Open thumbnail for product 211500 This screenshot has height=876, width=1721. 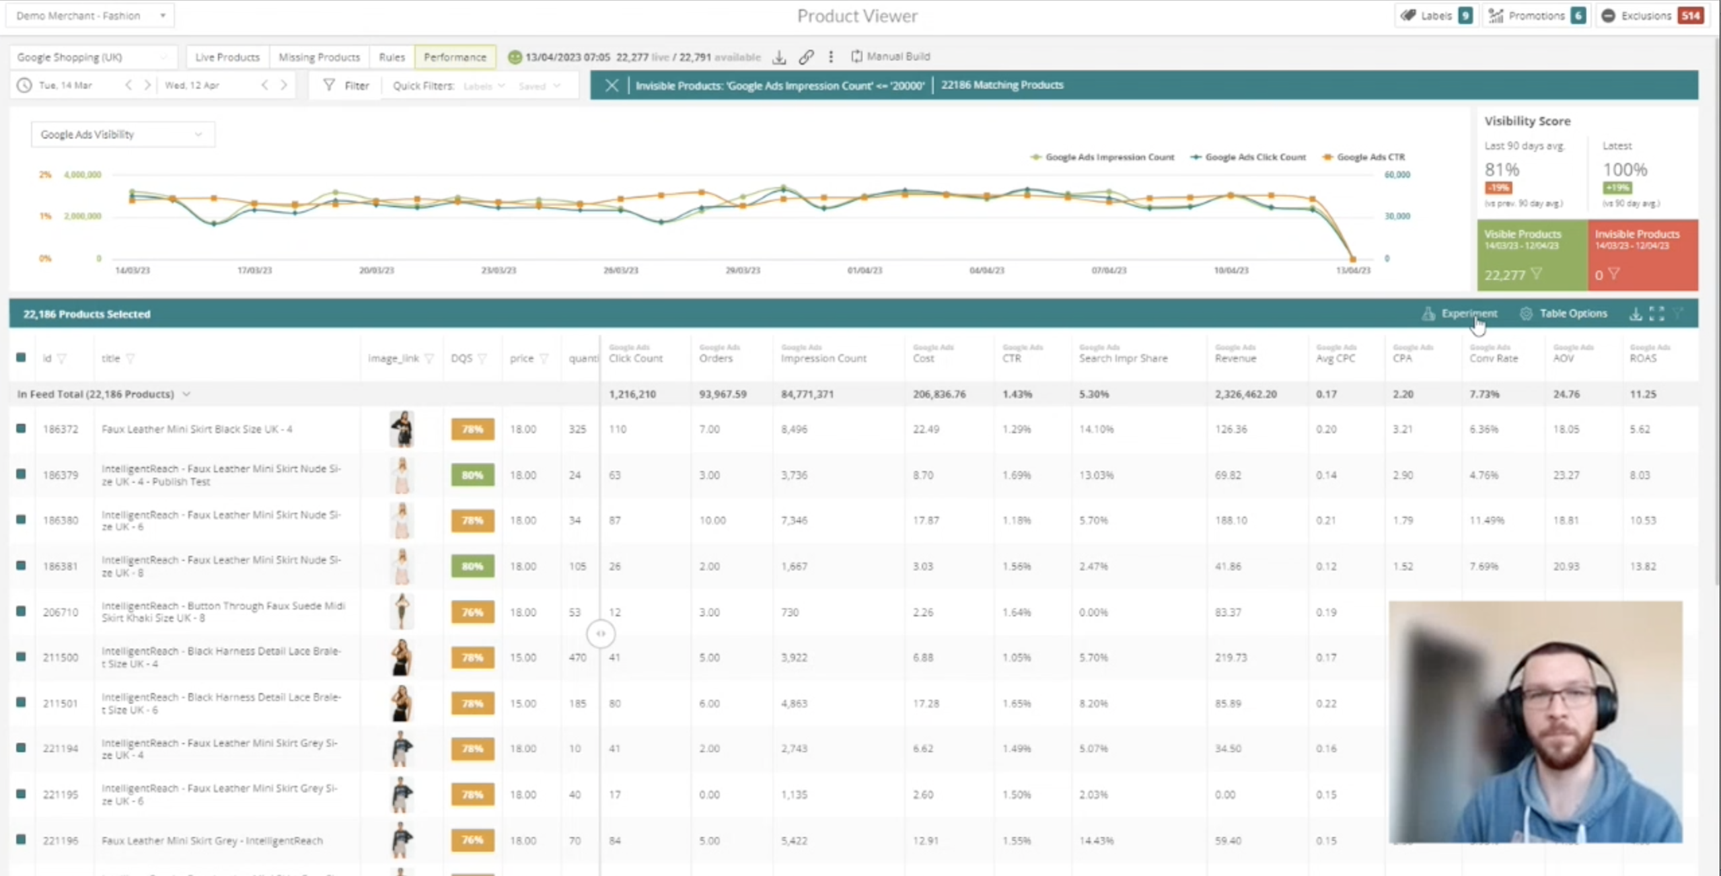point(402,657)
